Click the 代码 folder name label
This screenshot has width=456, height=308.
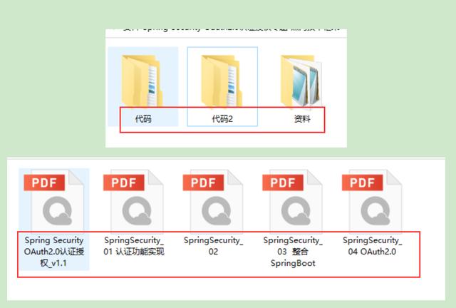coord(143,119)
